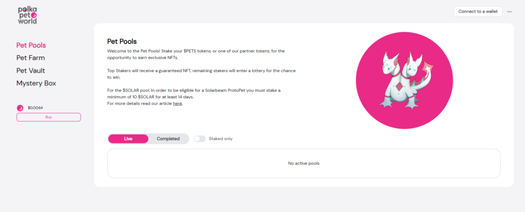Click the No active pools panel
Image resolution: width=525 pixels, height=212 pixels.
[304, 163]
